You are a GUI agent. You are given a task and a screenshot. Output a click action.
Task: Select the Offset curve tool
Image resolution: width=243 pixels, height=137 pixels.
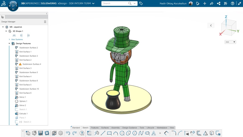(199, 133)
